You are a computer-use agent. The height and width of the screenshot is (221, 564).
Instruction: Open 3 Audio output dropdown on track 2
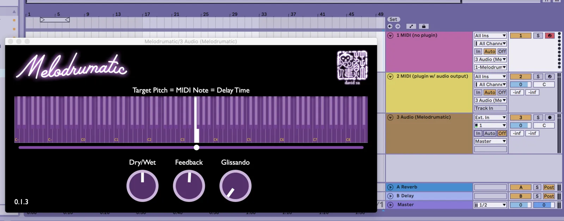click(490, 100)
